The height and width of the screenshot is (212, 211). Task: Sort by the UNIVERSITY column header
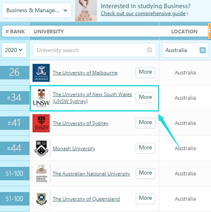48,32
